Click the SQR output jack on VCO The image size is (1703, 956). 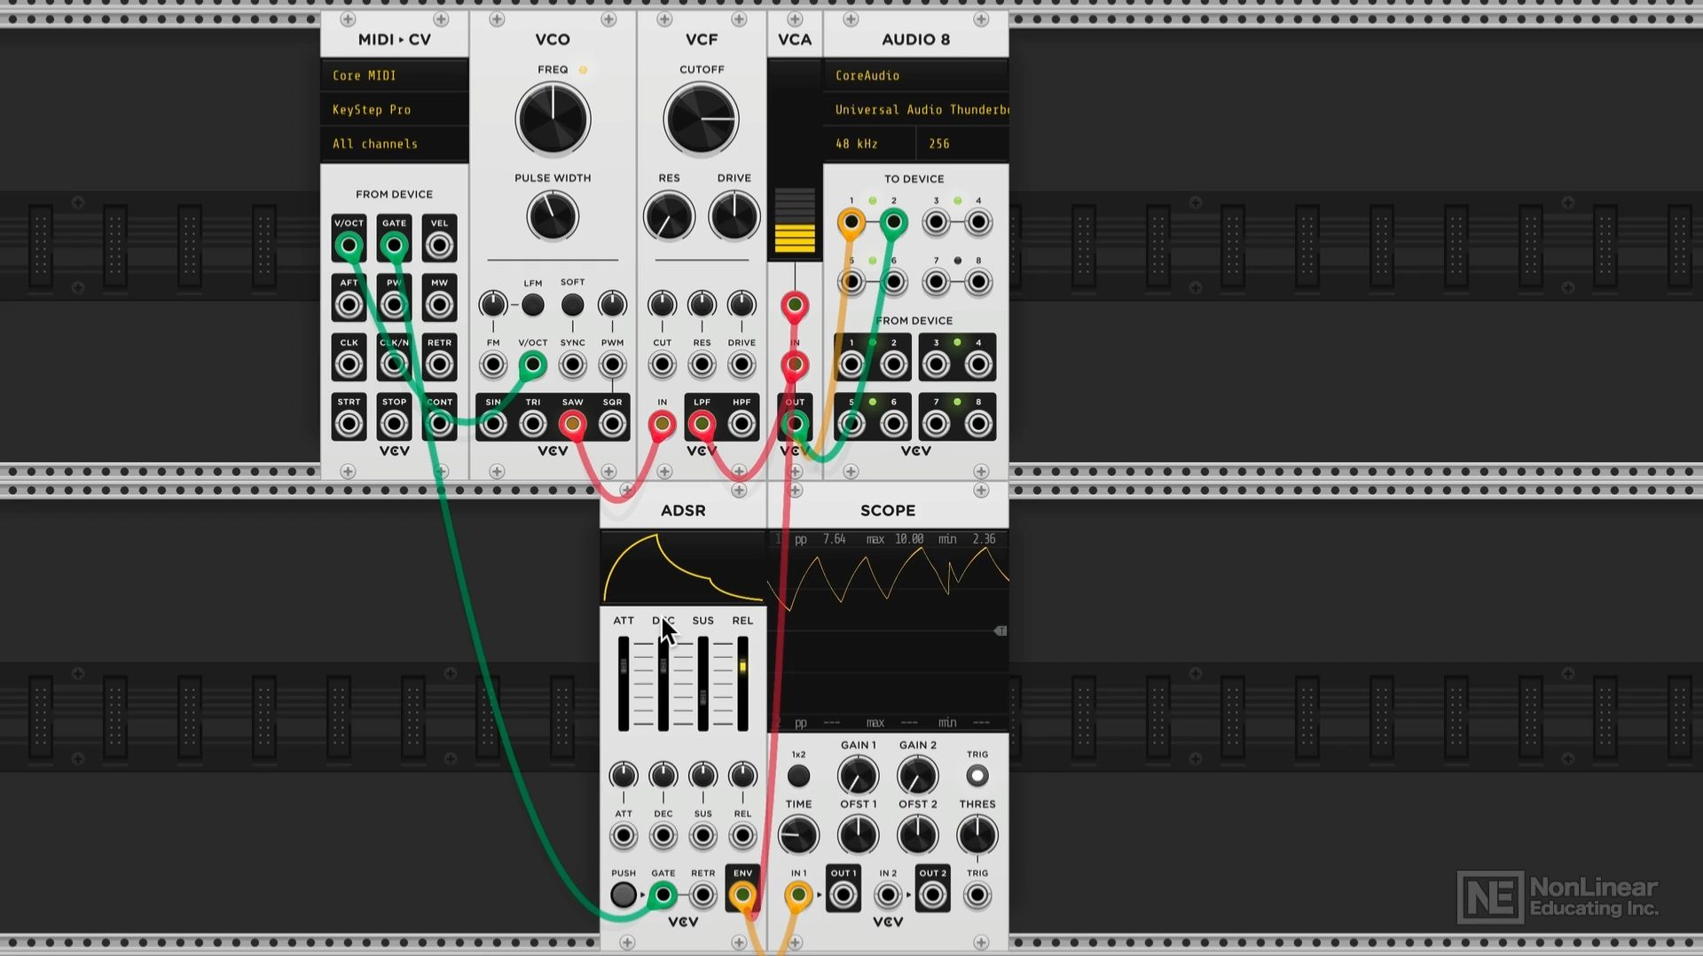[612, 424]
